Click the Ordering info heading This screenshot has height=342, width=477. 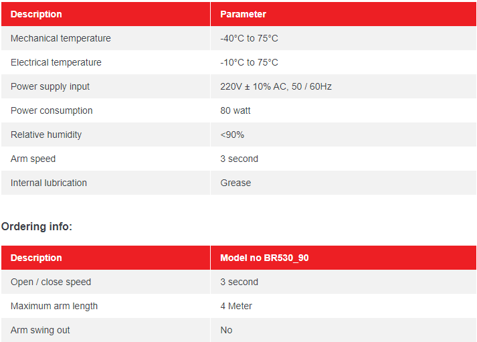[37, 226]
